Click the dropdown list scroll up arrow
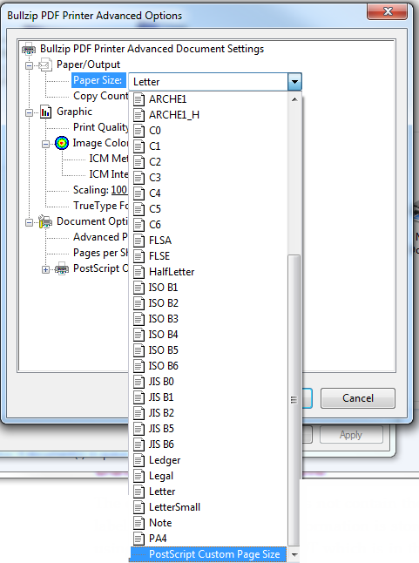The width and height of the screenshot is (419, 563). tap(294, 99)
